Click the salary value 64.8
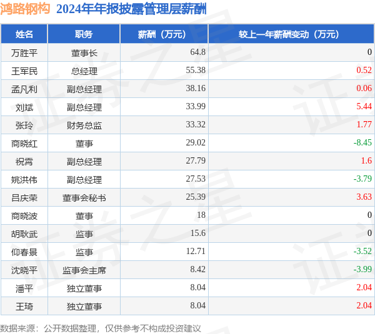The height and width of the screenshot is (334, 375). tap(197, 52)
